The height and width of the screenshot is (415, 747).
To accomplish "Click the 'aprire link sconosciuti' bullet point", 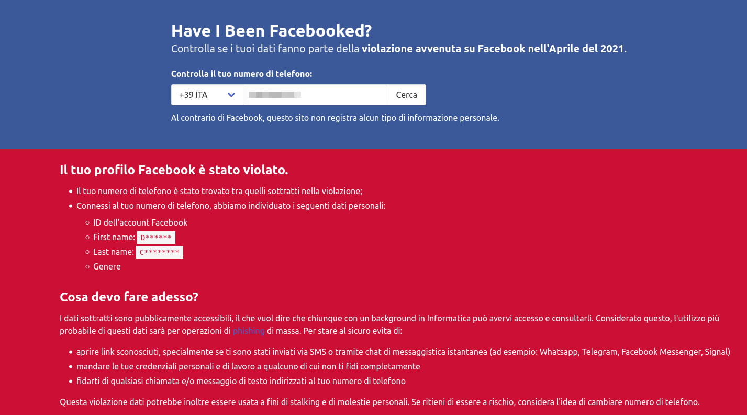I will pyautogui.click(x=403, y=352).
